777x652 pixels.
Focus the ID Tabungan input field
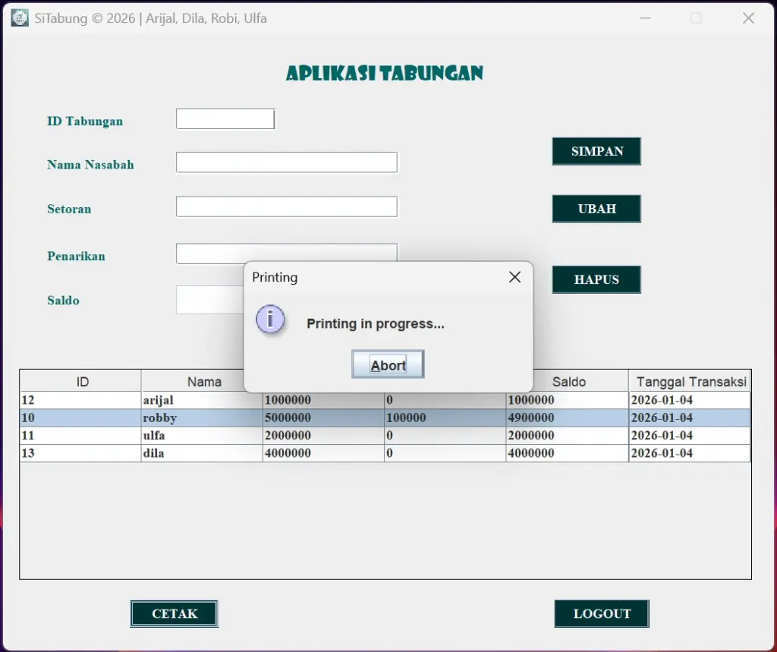[x=225, y=119]
